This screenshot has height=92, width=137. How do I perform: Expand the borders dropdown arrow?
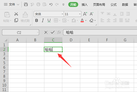pyautogui.click(x=60, y=20)
